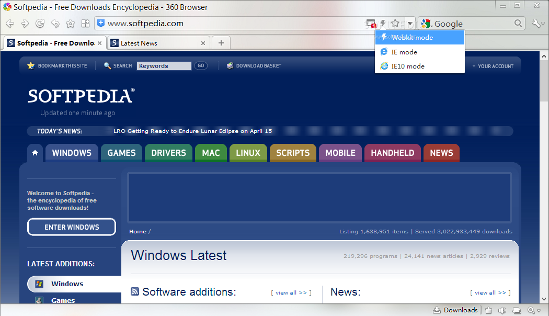The image size is (549, 316).
Task: Close the Latest News tab
Action: [x=203, y=43]
